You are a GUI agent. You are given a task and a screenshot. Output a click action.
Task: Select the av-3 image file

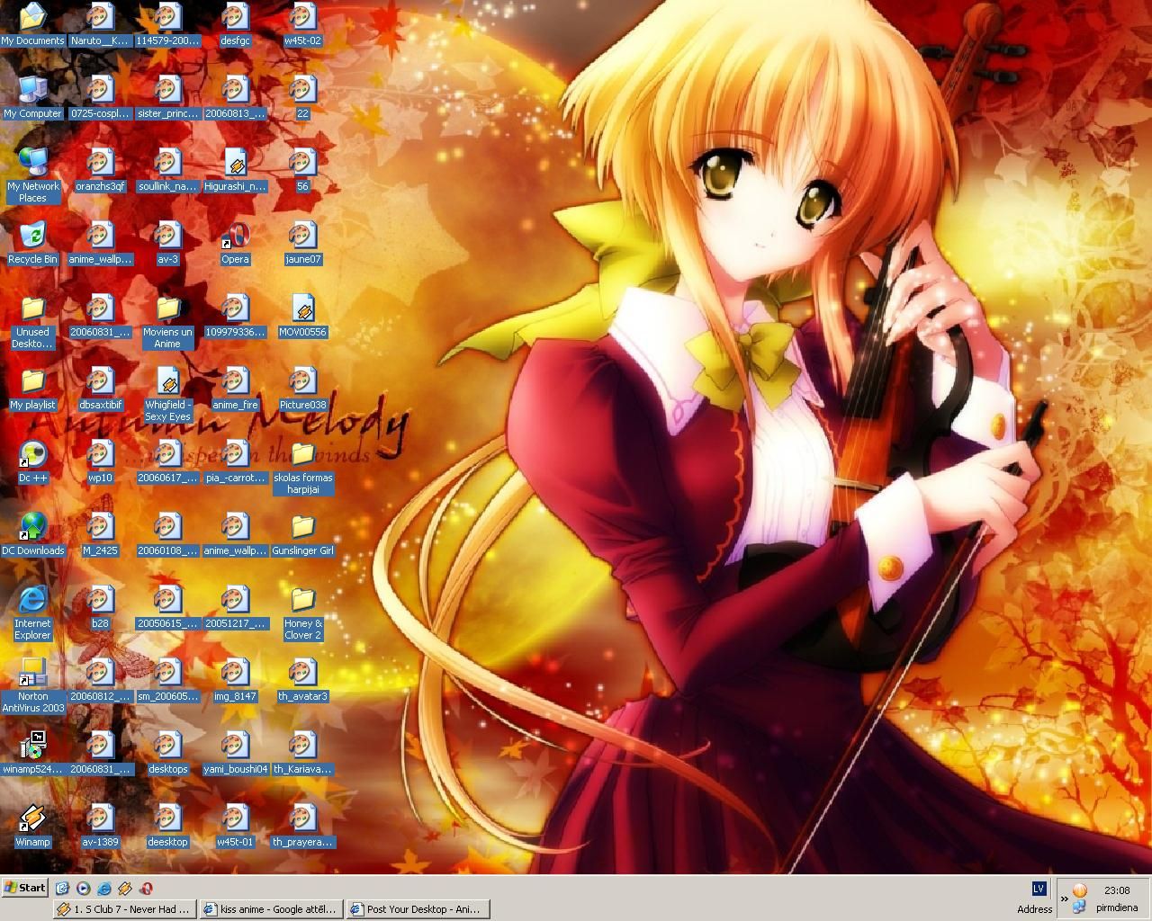167,243
